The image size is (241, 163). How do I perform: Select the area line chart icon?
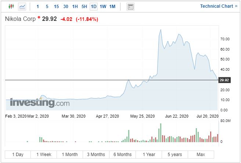[22, 7]
